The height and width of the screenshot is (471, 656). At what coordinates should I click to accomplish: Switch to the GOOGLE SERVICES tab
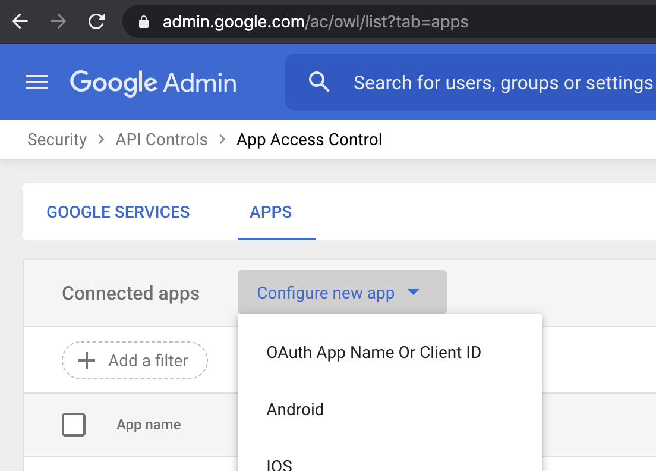point(118,212)
